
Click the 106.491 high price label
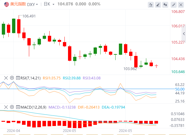click(x=29, y=16)
